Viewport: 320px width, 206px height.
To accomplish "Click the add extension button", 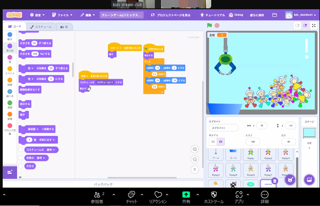I will point(10,172).
